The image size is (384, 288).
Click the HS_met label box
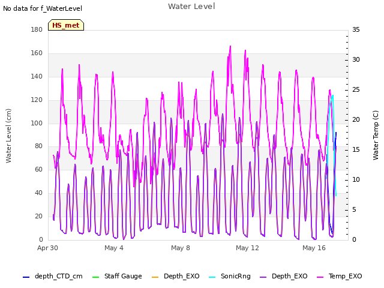pos(66,25)
